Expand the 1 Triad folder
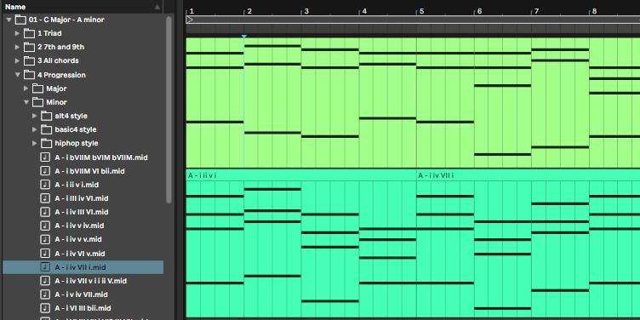The image size is (640, 320). click(x=17, y=33)
